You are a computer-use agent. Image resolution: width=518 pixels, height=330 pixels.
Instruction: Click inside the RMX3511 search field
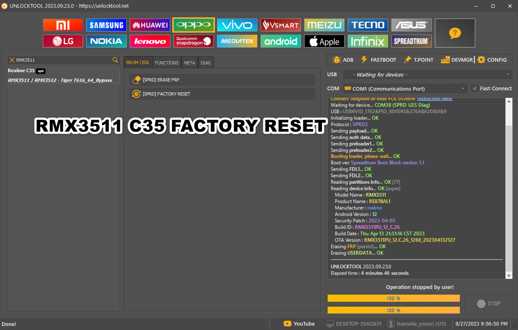pos(63,60)
